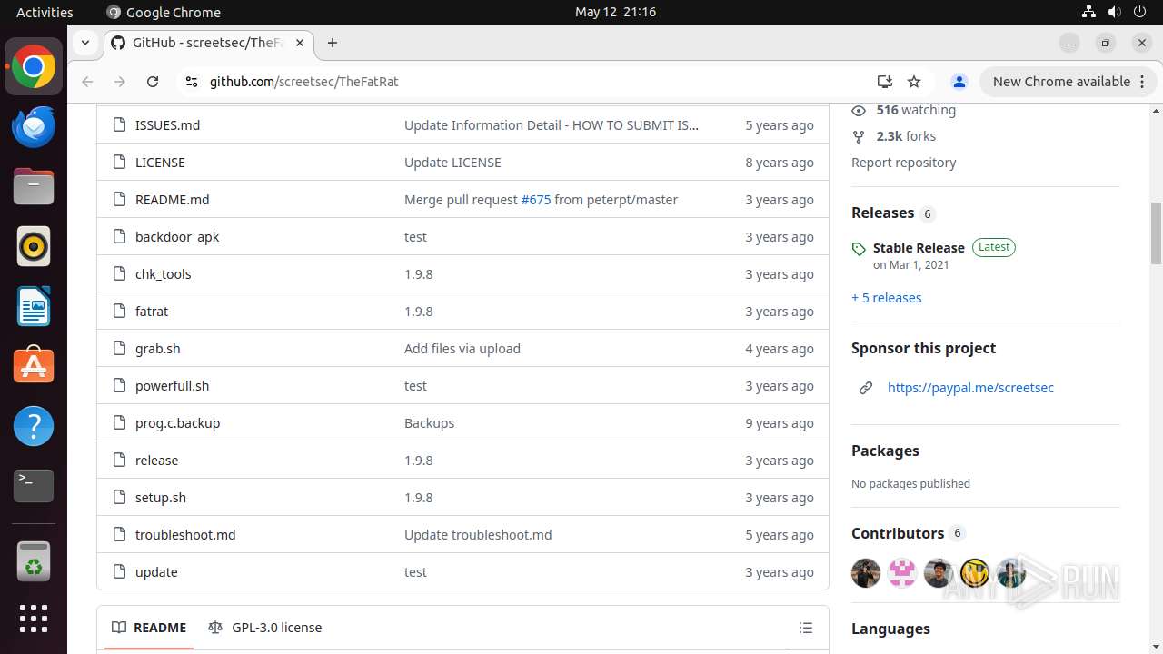
Task: Open the paypal.me/screetsec sponsor link
Action: [x=970, y=388]
